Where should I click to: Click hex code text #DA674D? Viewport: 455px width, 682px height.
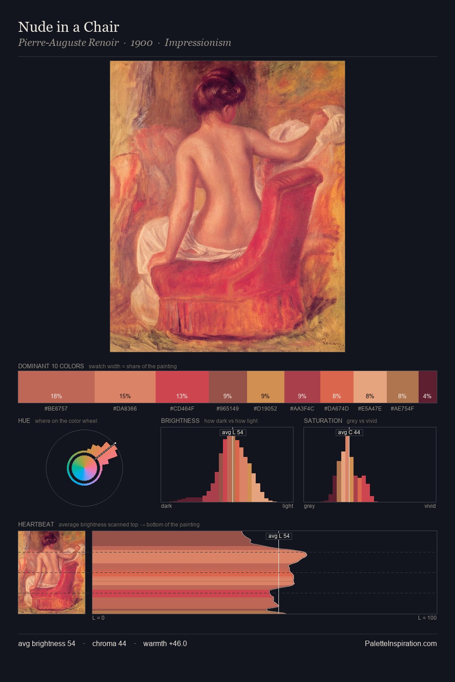pyautogui.click(x=337, y=408)
